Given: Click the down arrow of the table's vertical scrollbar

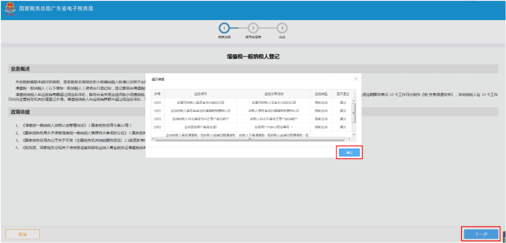Looking at the screenshot, I should [354, 134].
